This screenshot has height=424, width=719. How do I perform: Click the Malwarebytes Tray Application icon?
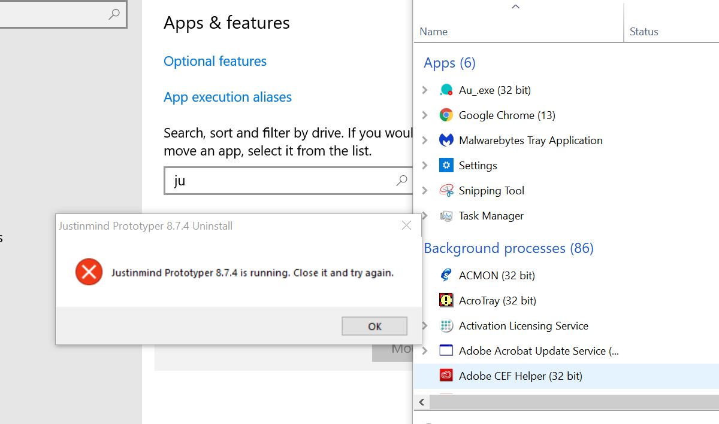pos(446,141)
